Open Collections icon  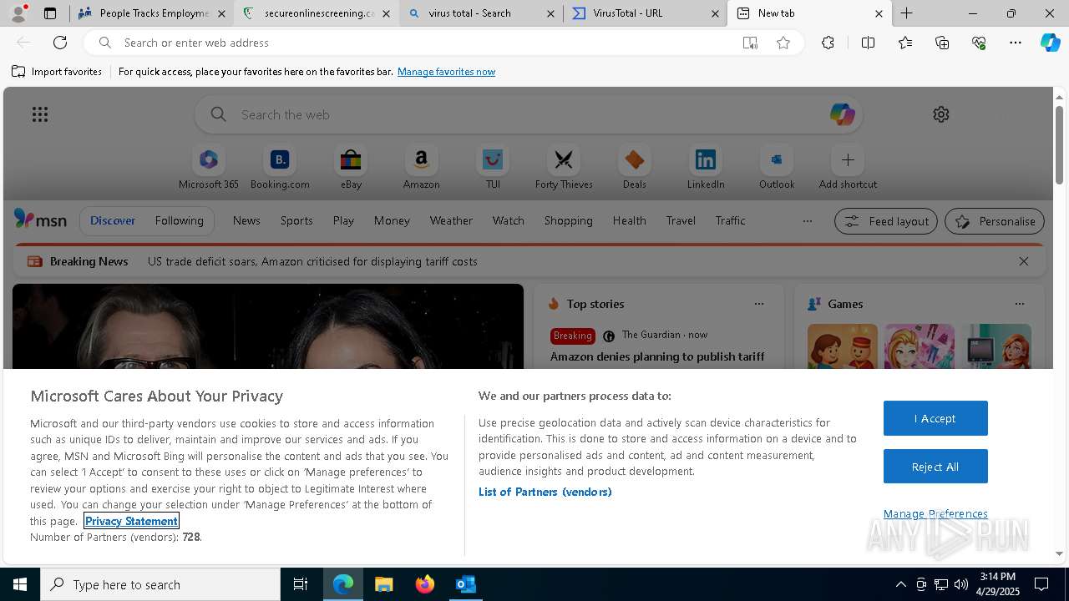(942, 43)
